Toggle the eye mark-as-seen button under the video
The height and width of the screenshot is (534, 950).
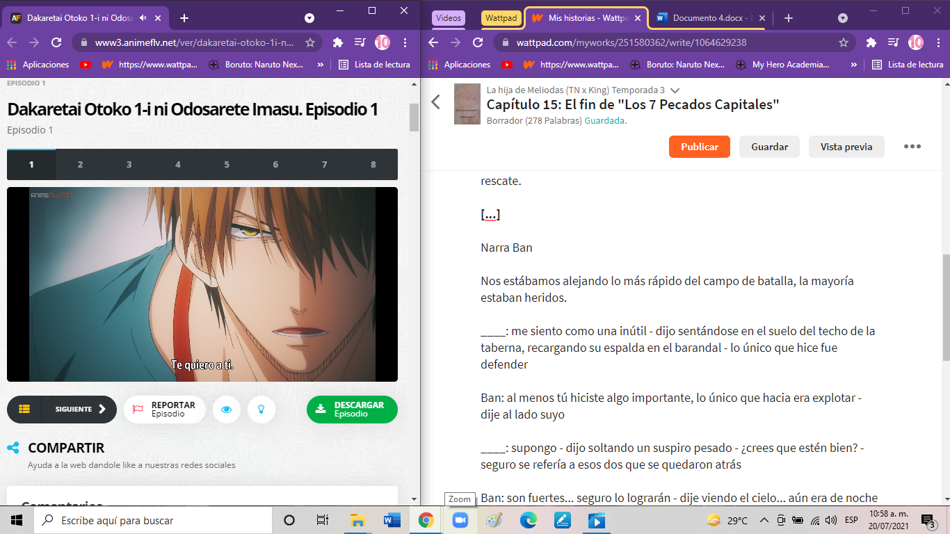[227, 410]
